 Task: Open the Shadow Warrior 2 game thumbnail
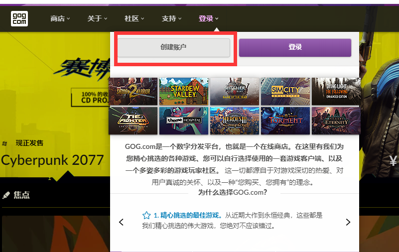[133, 91]
